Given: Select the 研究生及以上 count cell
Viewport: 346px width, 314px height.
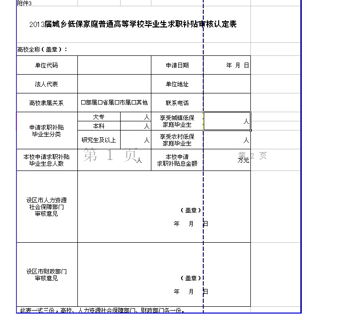Looking at the screenshot, I should [136, 140].
